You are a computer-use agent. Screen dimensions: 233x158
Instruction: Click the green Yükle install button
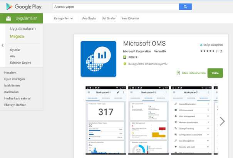(x=215, y=73)
